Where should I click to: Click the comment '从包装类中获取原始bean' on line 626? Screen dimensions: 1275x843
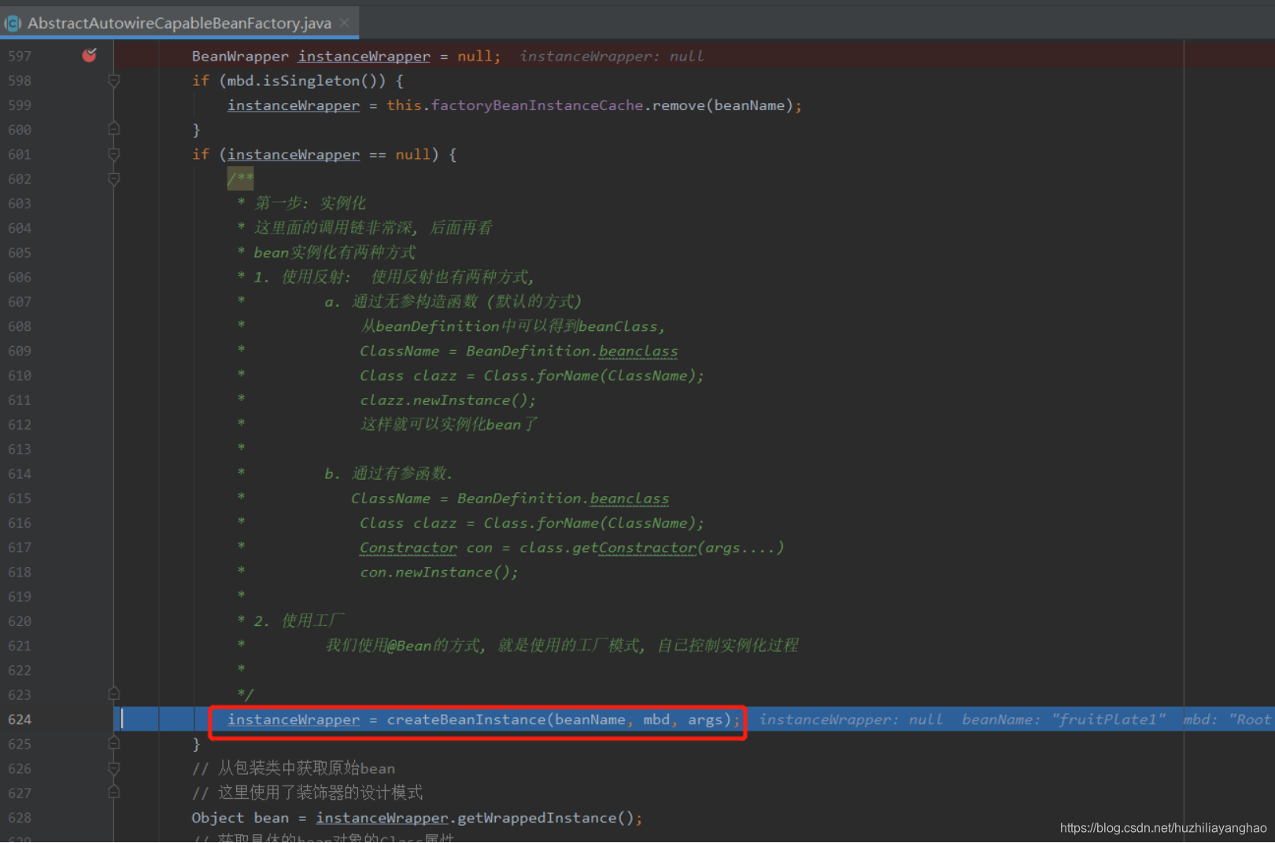pos(306,768)
